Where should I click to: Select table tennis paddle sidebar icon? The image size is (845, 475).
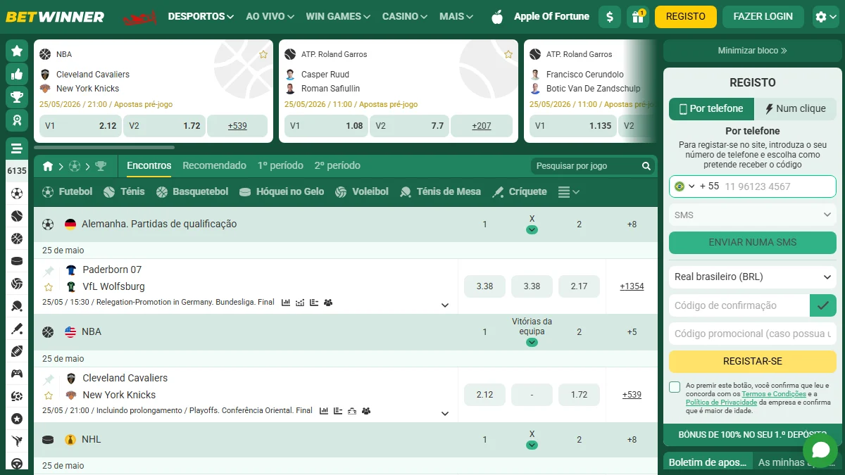click(17, 306)
